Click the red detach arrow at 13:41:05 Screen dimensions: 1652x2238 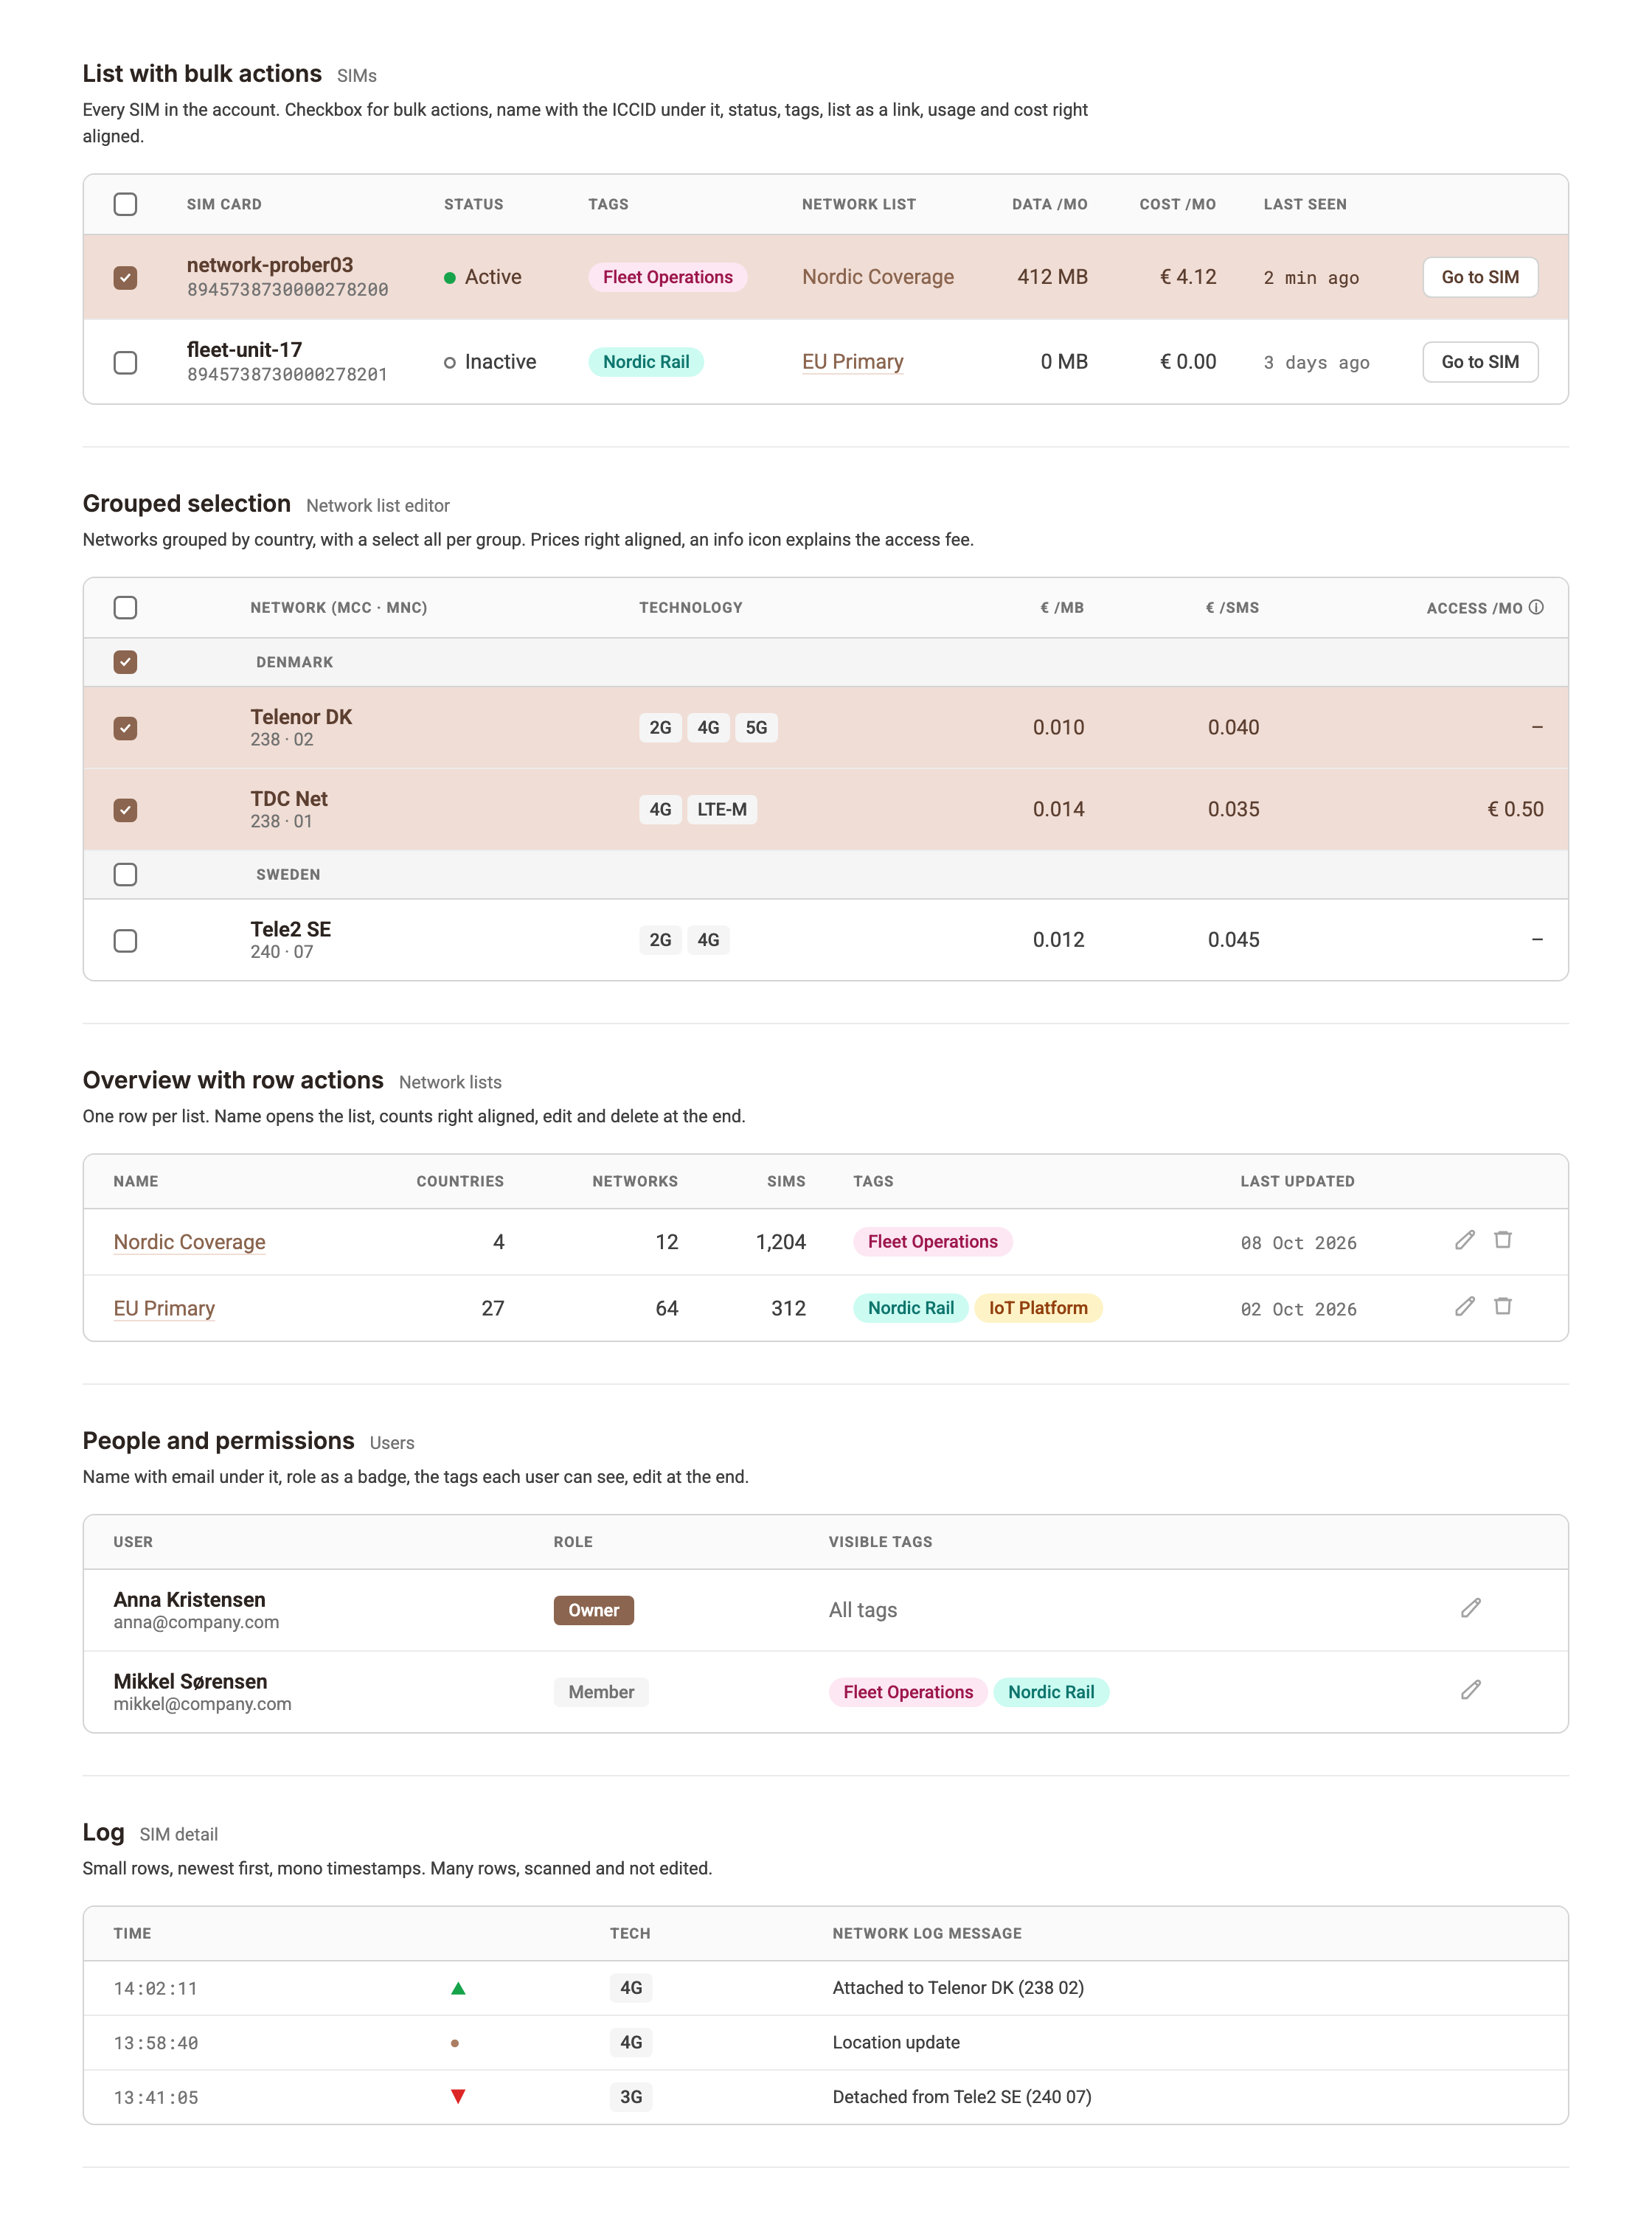pyautogui.click(x=458, y=2096)
